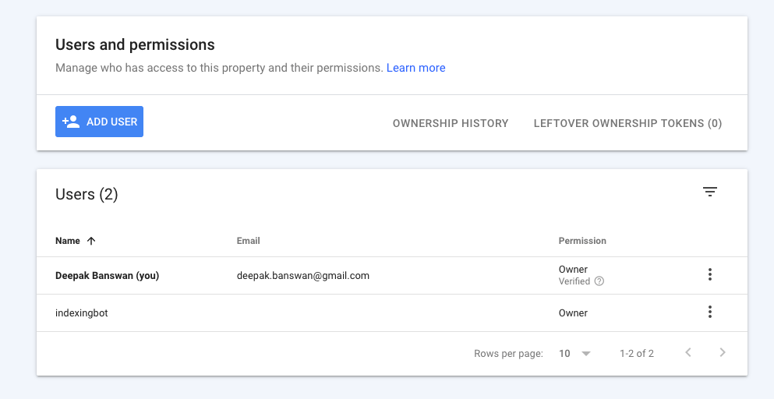The width and height of the screenshot is (774, 399).
Task: Expand the rows per page dropdown
Action: click(x=585, y=354)
